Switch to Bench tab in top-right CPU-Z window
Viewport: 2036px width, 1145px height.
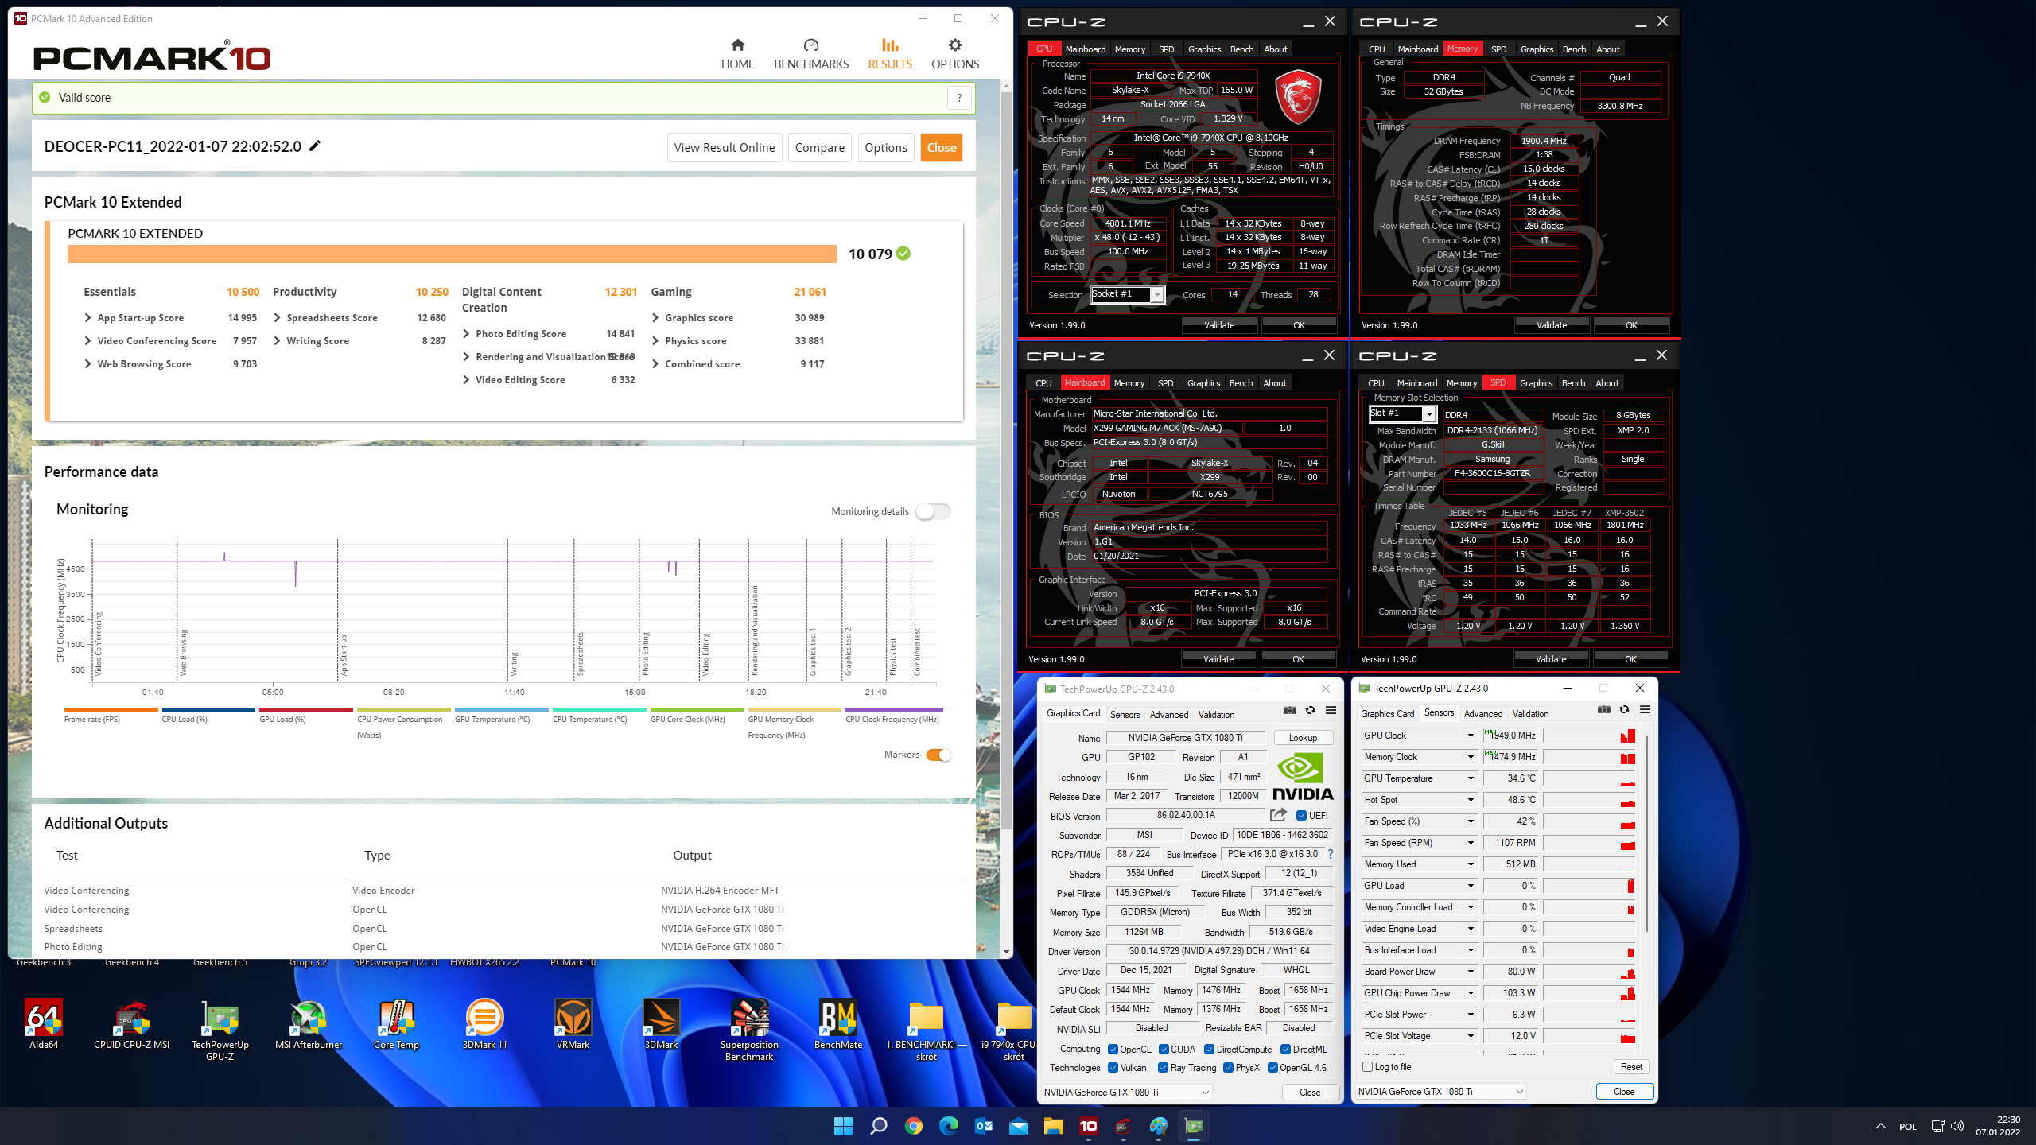click(x=1574, y=49)
